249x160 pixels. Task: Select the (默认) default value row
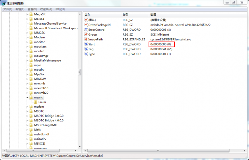(x=92, y=20)
